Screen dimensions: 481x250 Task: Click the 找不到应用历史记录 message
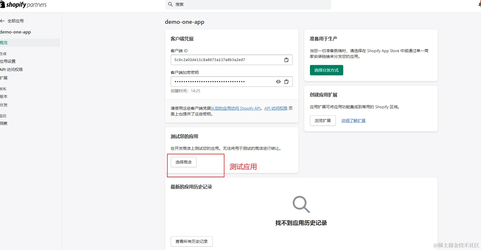pos(301,223)
